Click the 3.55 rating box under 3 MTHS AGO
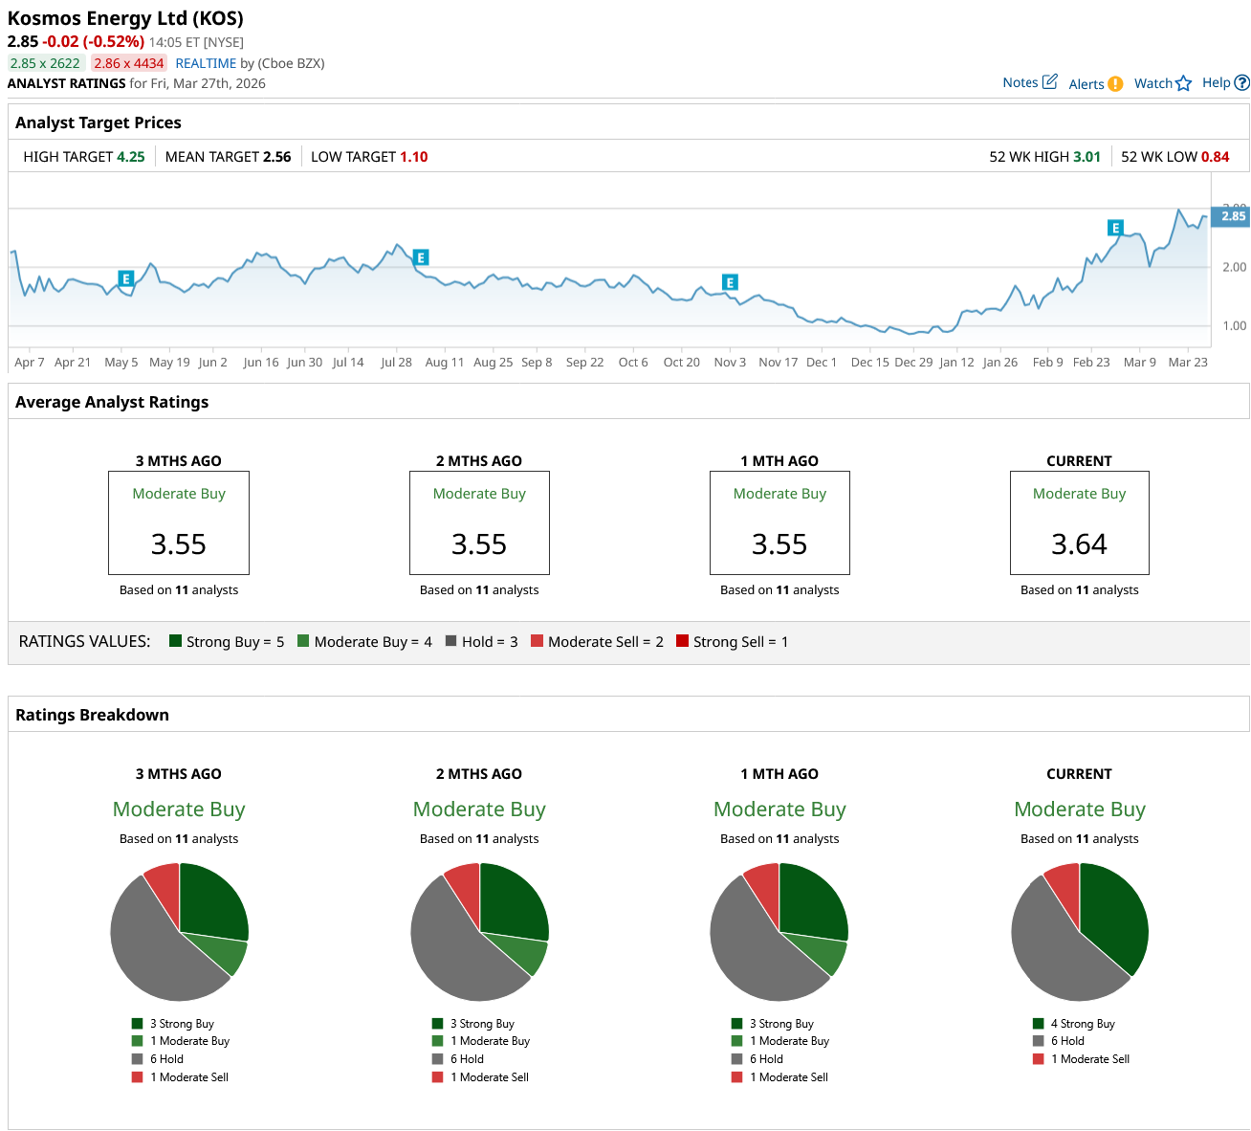Viewport: 1251px width, 1131px height. pyautogui.click(x=179, y=522)
